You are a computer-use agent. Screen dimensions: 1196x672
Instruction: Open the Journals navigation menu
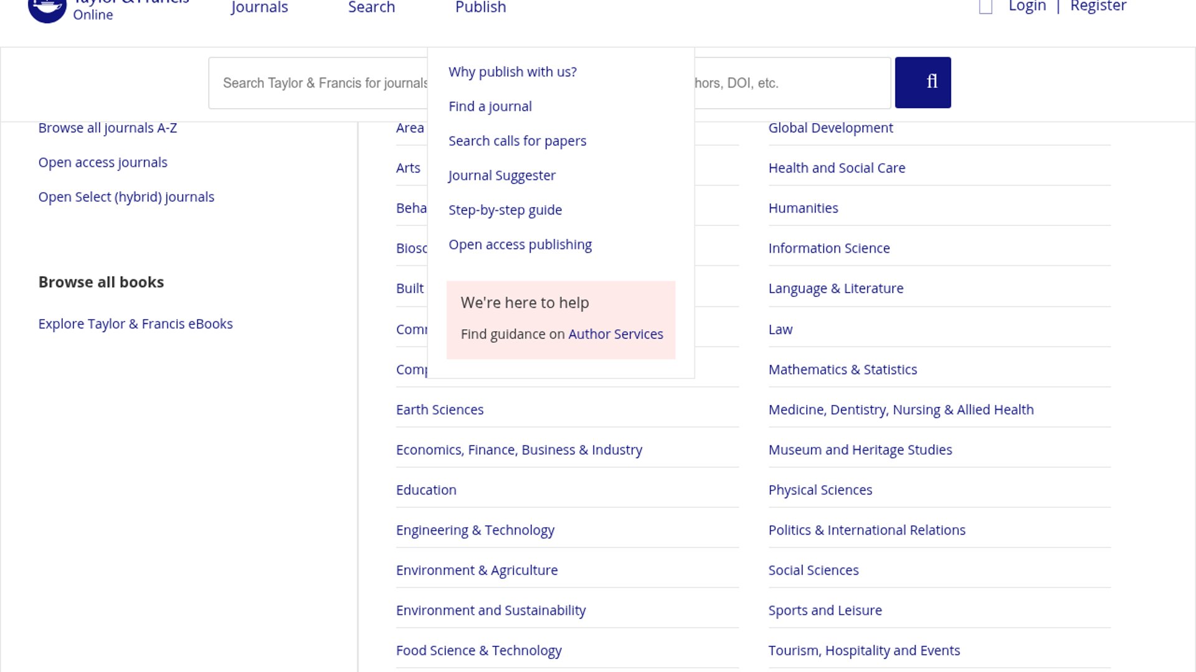pyautogui.click(x=259, y=7)
